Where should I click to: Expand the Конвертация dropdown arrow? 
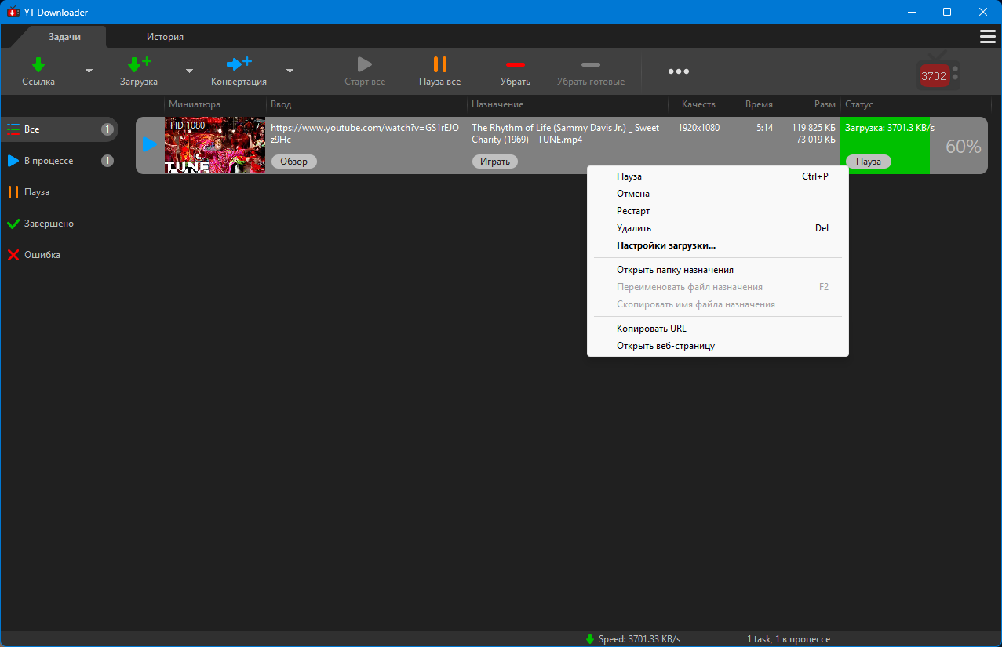coord(290,71)
